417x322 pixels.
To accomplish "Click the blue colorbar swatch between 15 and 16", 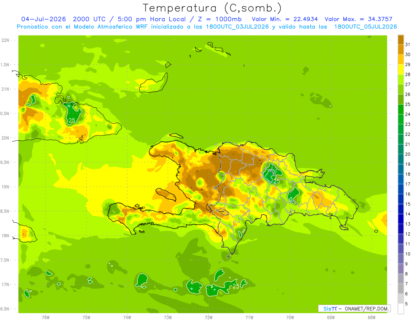I will click(x=401, y=199).
